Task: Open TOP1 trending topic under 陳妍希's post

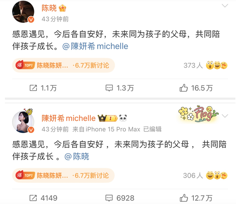Action: click(64, 175)
